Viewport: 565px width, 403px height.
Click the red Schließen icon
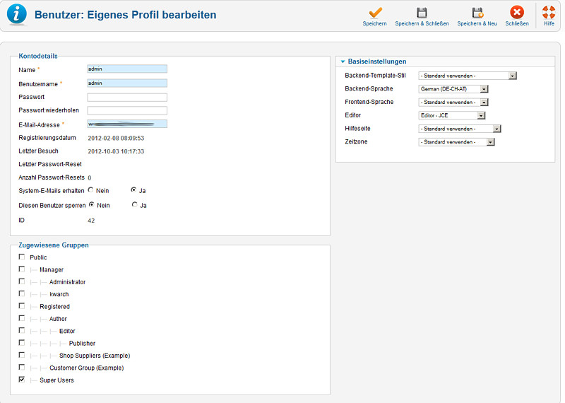pos(517,12)
